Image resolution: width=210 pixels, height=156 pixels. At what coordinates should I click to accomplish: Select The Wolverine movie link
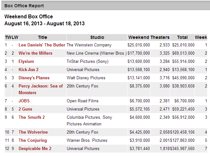point(33,132)
